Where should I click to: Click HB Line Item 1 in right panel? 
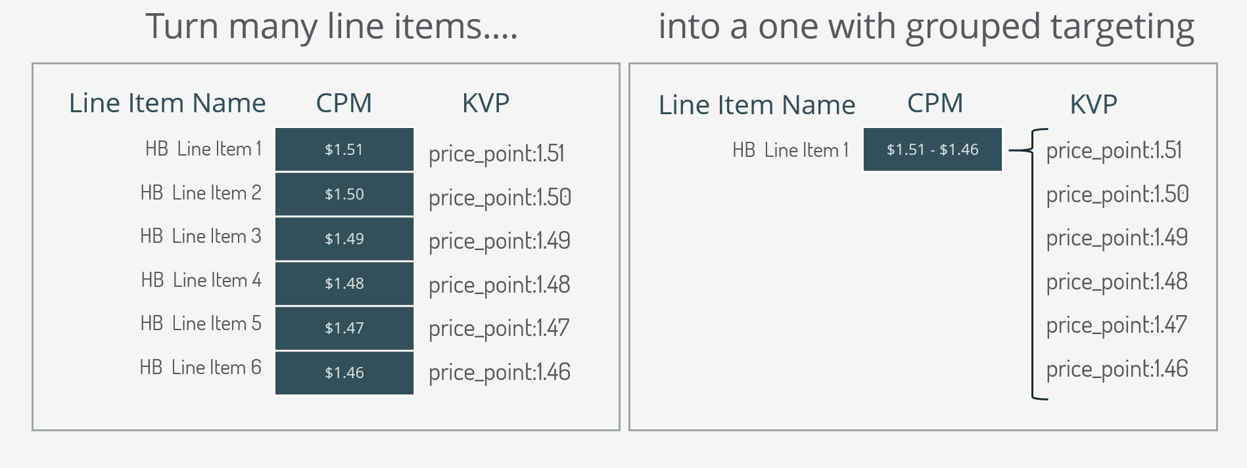point(791,150)
